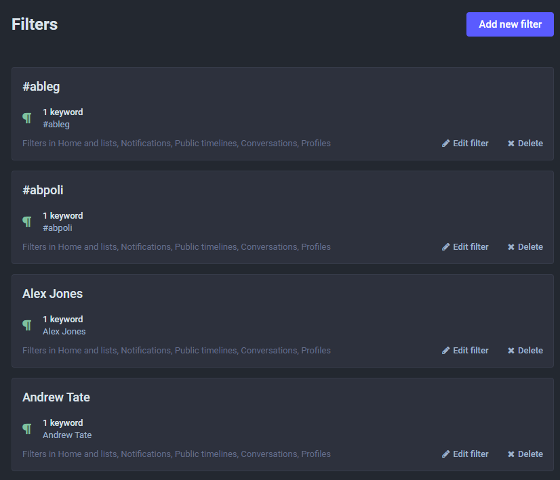Click the paragraph icon in #abpoli card

point(27,222)
